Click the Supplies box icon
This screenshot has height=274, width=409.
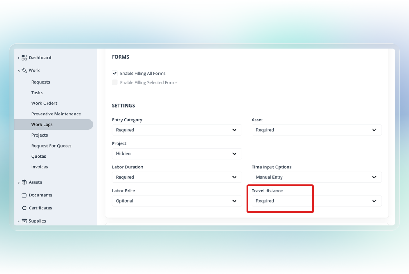(x=24, y=221)
